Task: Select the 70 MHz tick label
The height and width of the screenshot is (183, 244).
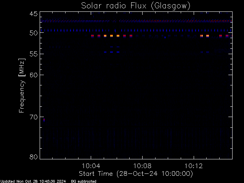Action: tap(34, 117)
